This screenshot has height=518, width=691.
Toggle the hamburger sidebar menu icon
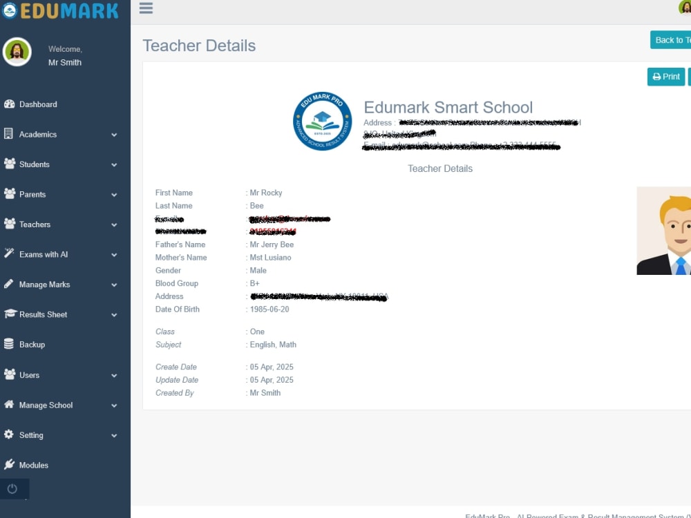146,8
